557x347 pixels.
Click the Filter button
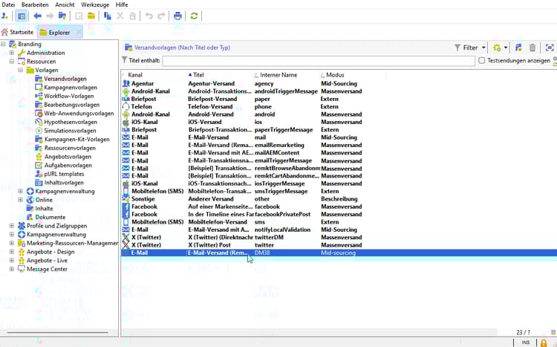click(x=466, y=48)
